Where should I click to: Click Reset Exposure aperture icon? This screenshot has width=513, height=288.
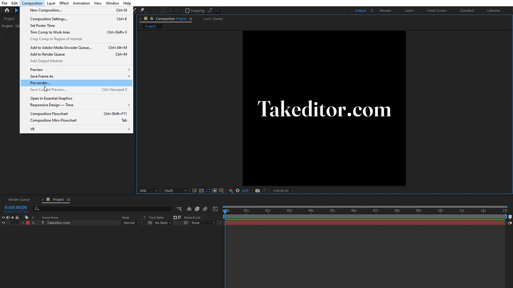[238, 191]
